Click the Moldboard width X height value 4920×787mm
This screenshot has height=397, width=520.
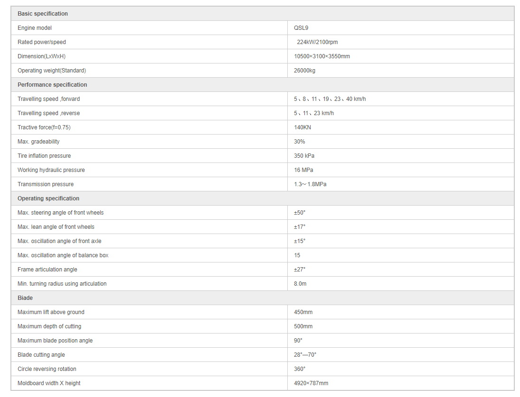[311, 383]
